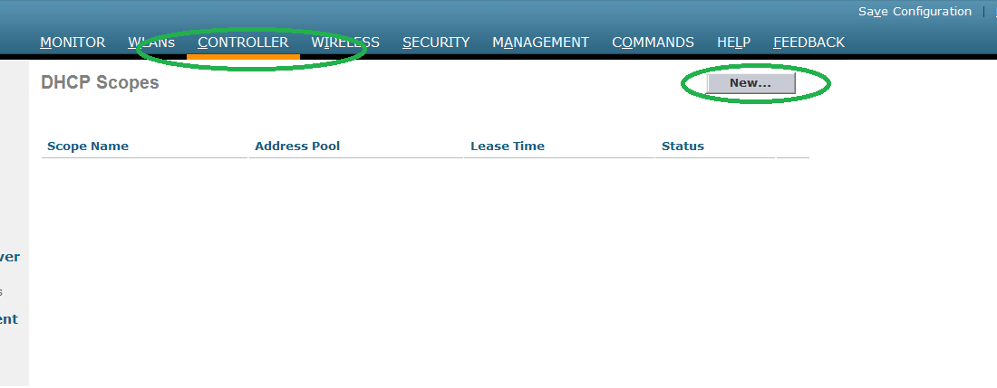Open the WIRELESS menu

tap(345, 43)
